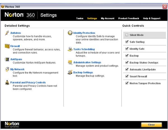Click the Administrative Settings icon
168x130 pixels.
click(x=70, y=62)
